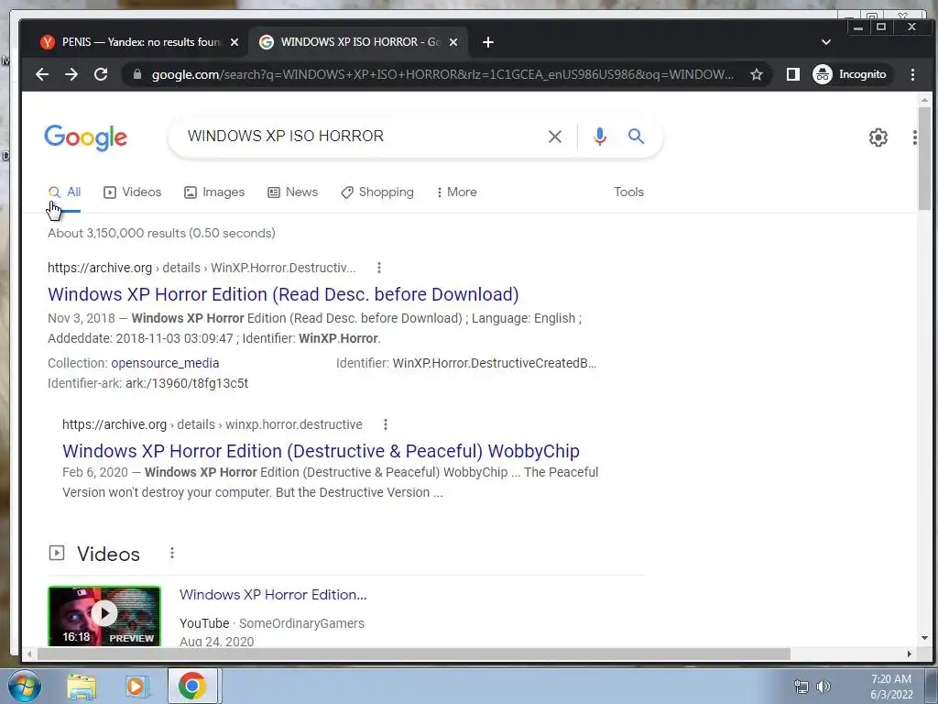938x704 pixels.
Task: Submit search with magnifier icon
Action: pos(636,137)
